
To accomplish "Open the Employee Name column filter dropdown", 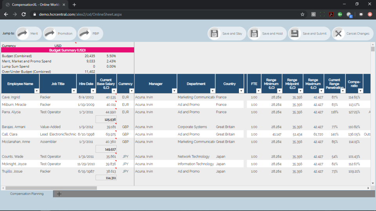I will coord(37,91).
